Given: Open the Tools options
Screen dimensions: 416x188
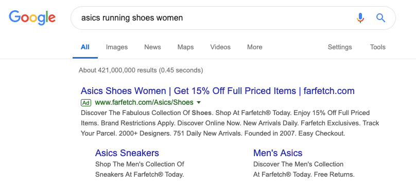Looking at the screenshot, I should pos(377,47).
